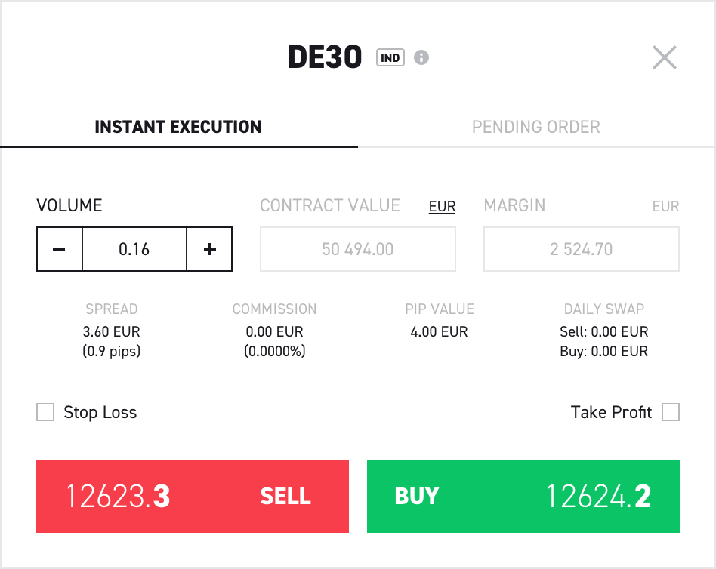Enable the Take Profit checkbox
This screenshot has width=716, height=569.
670,412
